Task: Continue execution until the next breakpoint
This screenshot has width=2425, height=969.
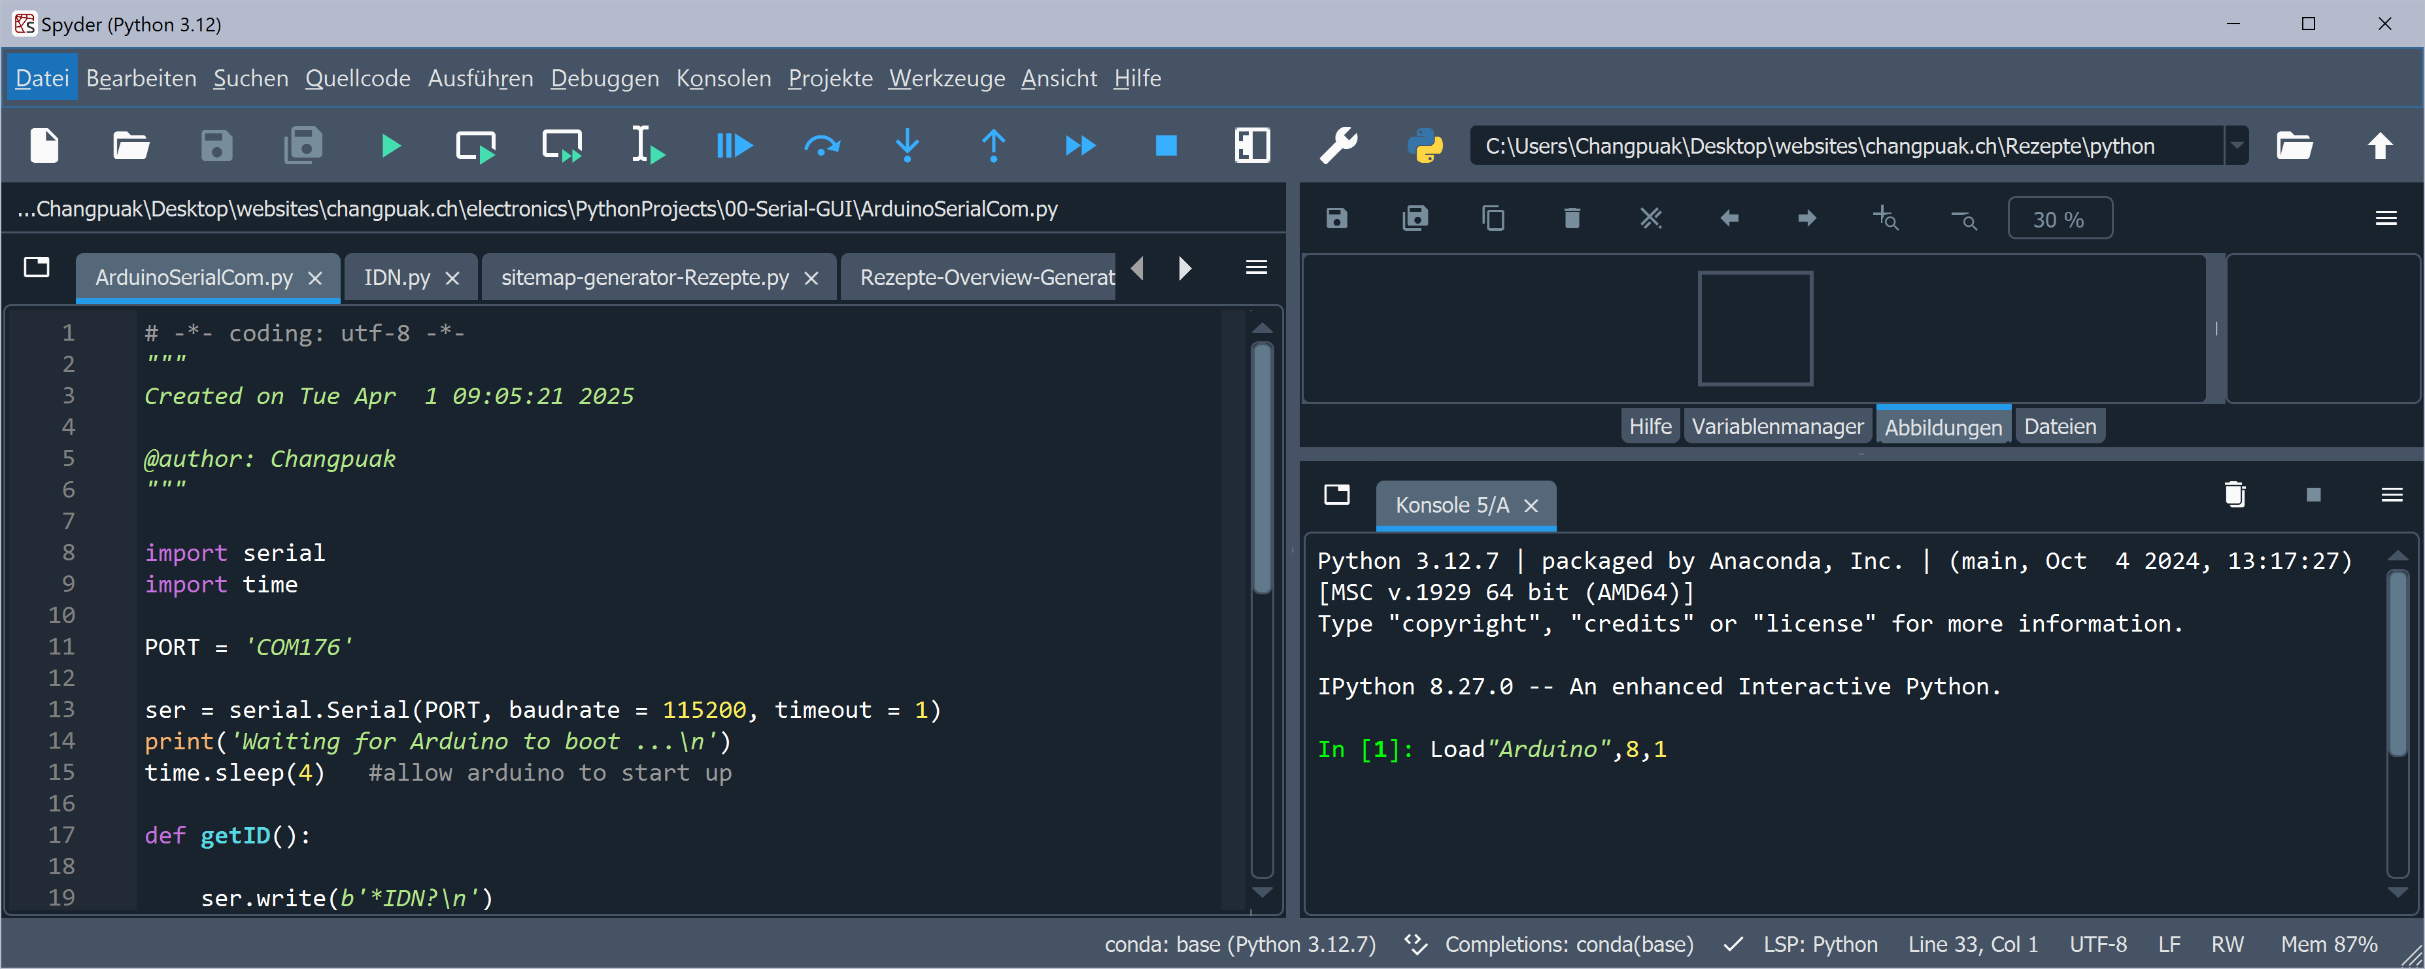Action: [1079, 146]
